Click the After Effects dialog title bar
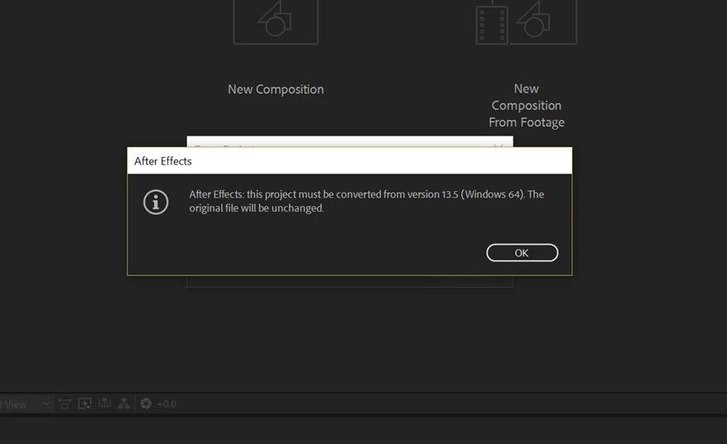727x444 pixels. coord(349,161)
